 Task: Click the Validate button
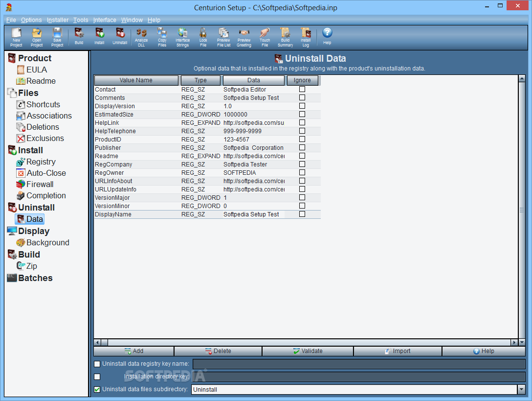coord(308,351)
